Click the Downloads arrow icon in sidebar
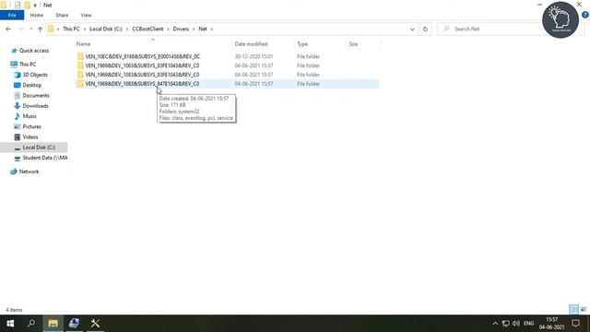The width and height of the screenshot is (590, 332). click(x=17, y=106)
